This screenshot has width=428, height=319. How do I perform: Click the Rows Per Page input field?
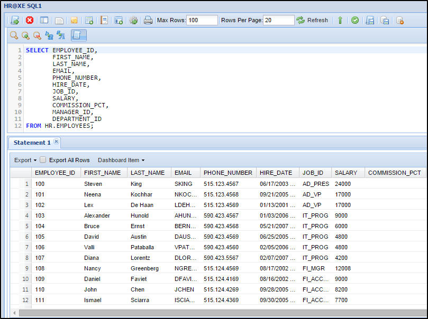(279, 20)
